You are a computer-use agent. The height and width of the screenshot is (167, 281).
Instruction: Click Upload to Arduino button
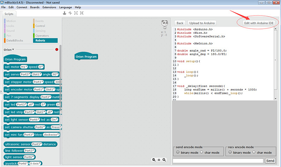tap(202, 23)
